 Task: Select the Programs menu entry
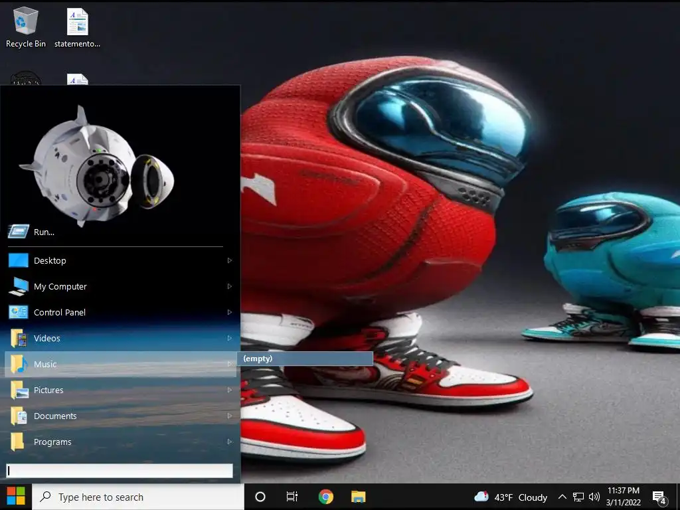coord(120,442)
